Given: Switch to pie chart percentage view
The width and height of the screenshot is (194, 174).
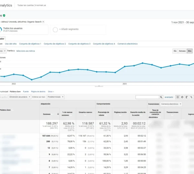Looking at the screenshot, I should pyautogui.click(x=182, y=97).
